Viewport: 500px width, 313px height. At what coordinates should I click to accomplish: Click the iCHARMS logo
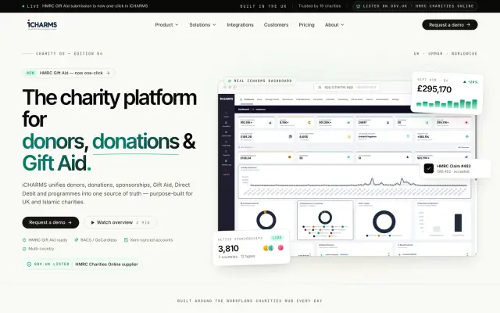pos(42,24)
